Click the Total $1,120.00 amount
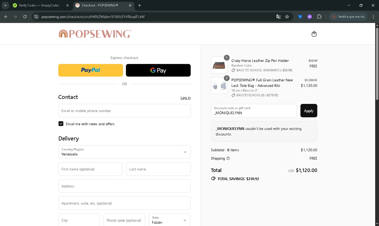The image size is (379, 226). pos(306,170)
